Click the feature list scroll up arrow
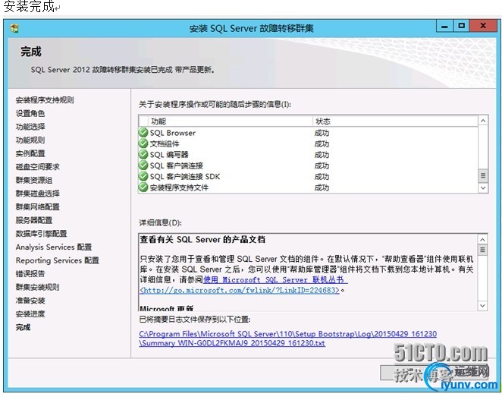The height and width of the screenshot is (397, 502). (483, 121)
